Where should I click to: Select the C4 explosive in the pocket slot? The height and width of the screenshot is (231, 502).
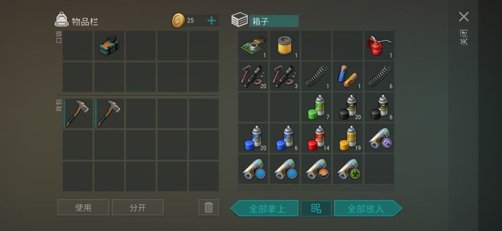coord(109,45)
